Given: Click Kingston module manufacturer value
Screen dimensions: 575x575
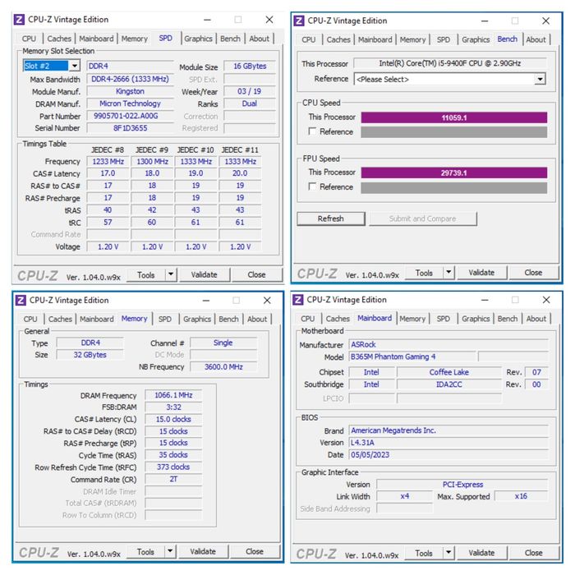Looking at the screenshot, I should 130,91.
